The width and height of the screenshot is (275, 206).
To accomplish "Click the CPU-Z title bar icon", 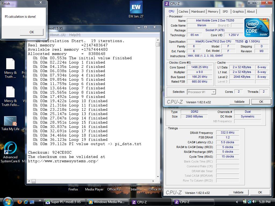I will tap(167, 3).
